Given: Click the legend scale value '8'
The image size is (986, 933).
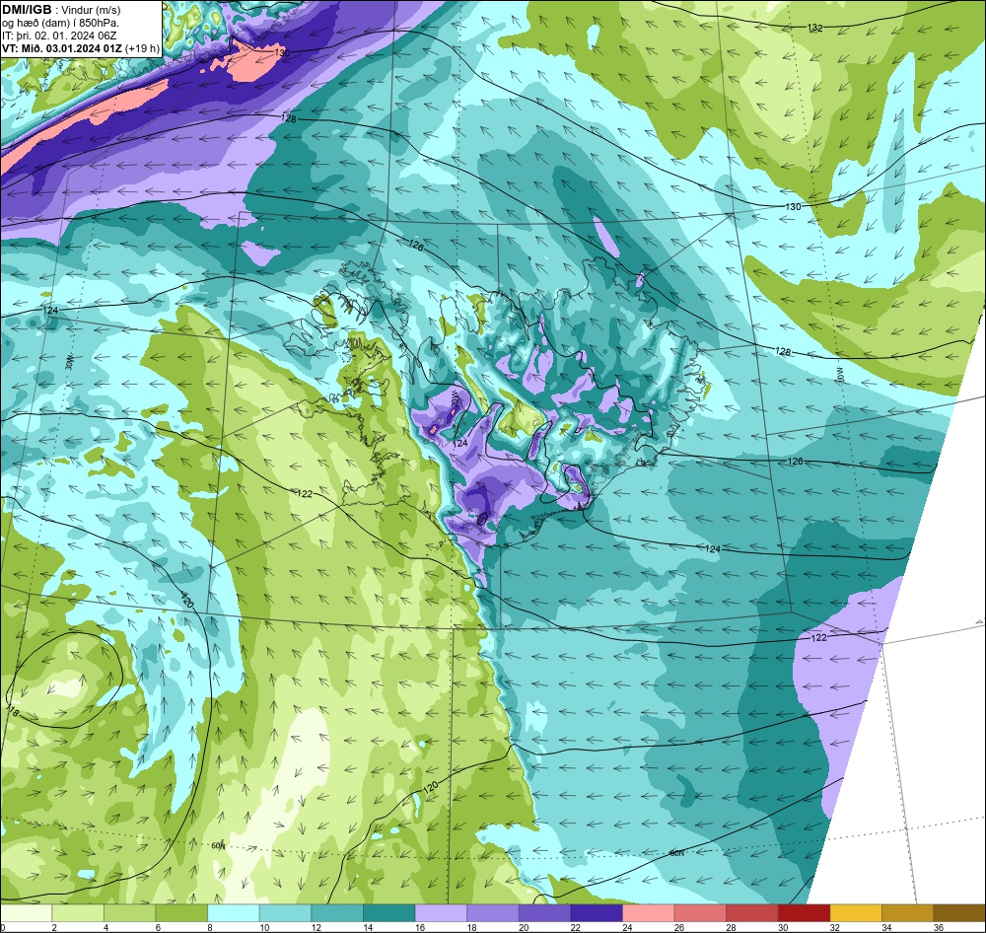Looking at the screenshot, I should (x=209, y=927).
